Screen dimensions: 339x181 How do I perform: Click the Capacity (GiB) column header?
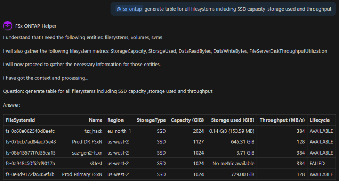click(x=187, y=120)
